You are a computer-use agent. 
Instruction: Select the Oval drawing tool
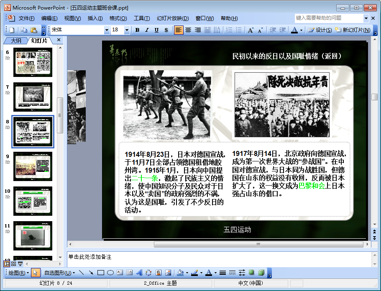pyautogui.click(x=110, y=273)
